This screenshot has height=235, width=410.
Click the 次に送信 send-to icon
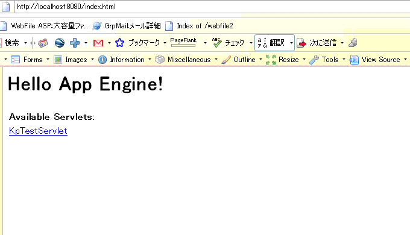pyautogui.click(x=301, y=43)
